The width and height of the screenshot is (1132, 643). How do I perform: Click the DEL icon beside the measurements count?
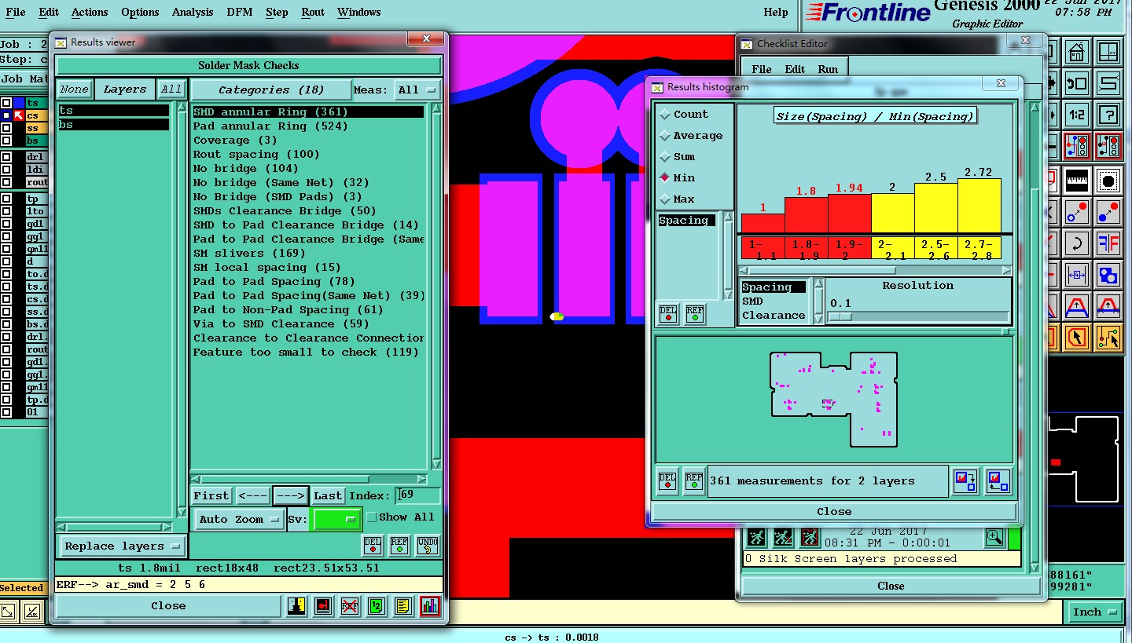pos(667,480)
